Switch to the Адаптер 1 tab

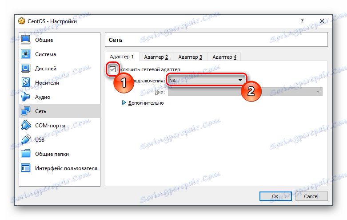(x=122, y=57)
